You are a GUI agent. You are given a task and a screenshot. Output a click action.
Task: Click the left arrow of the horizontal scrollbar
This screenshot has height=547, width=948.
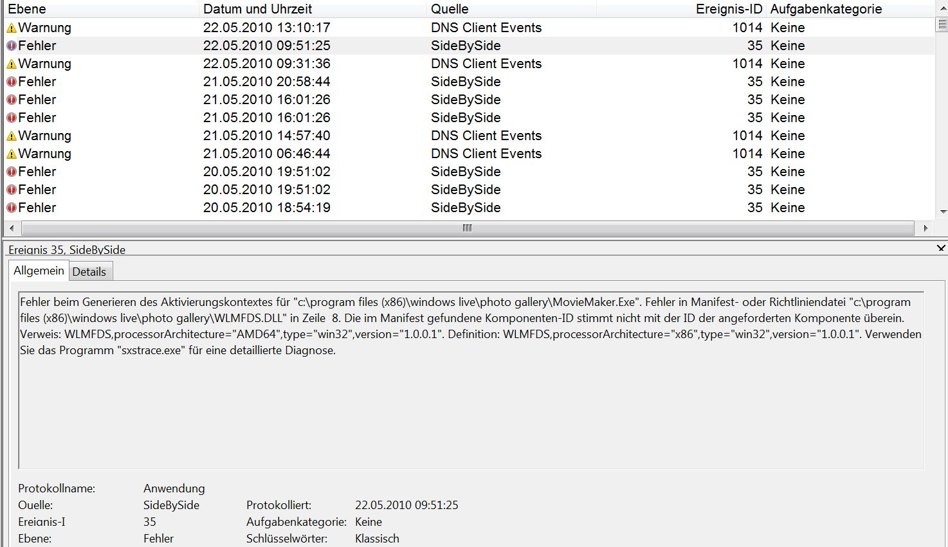[12, 228]
